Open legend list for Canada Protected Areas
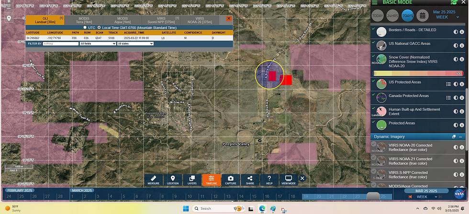Image resolution: width=469 pixels, height=214 pixels. pyautogui.click(x=448, y=98)
